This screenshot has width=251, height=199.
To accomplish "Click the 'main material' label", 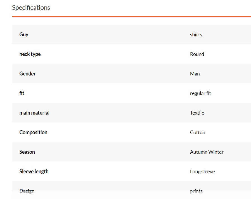I will pyautogui.click(x=34, y=113).
